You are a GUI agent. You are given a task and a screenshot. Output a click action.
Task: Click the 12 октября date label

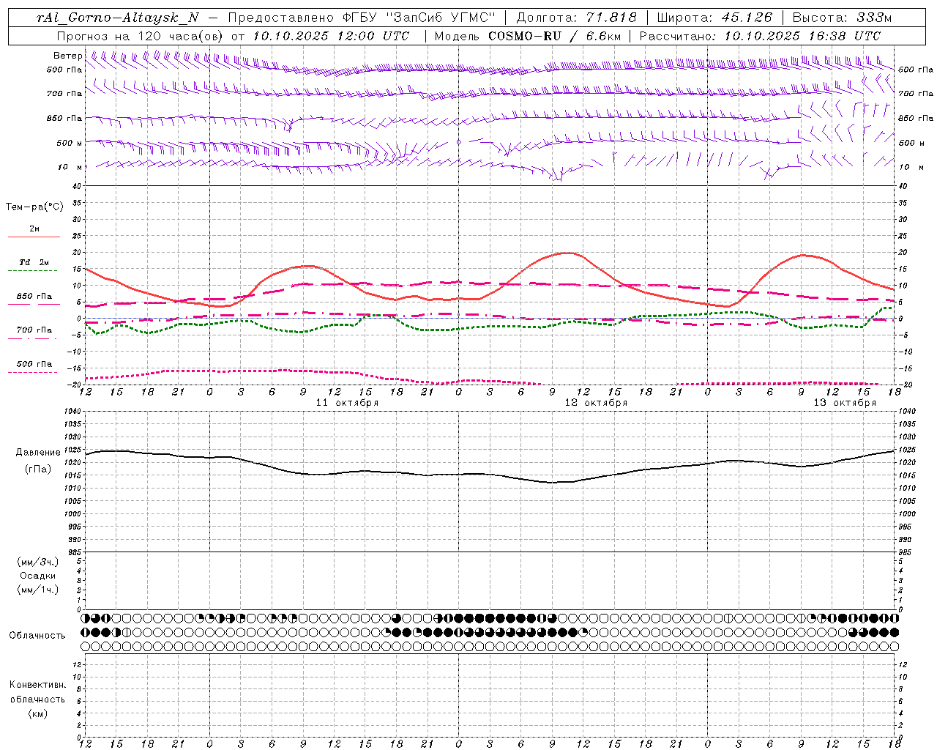(596, 403)
